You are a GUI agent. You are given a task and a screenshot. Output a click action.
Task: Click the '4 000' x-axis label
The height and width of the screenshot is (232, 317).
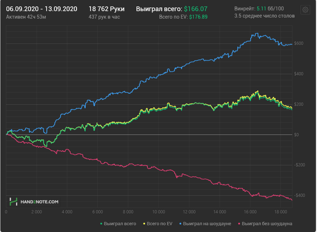pyautogui.click(x=67, y=212)
